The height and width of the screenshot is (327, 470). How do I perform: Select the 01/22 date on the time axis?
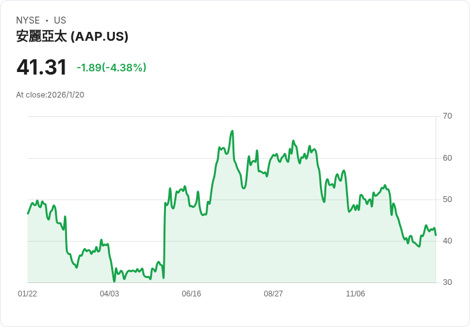click(x=27, y=294)
